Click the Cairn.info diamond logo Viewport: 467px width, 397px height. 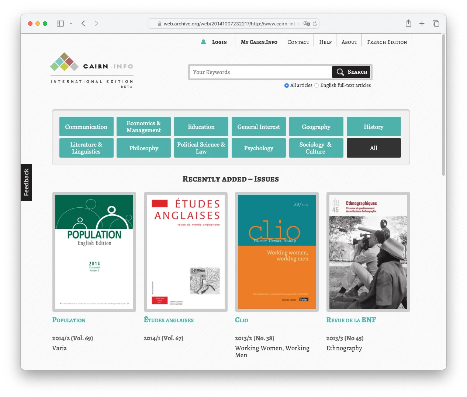65,62
